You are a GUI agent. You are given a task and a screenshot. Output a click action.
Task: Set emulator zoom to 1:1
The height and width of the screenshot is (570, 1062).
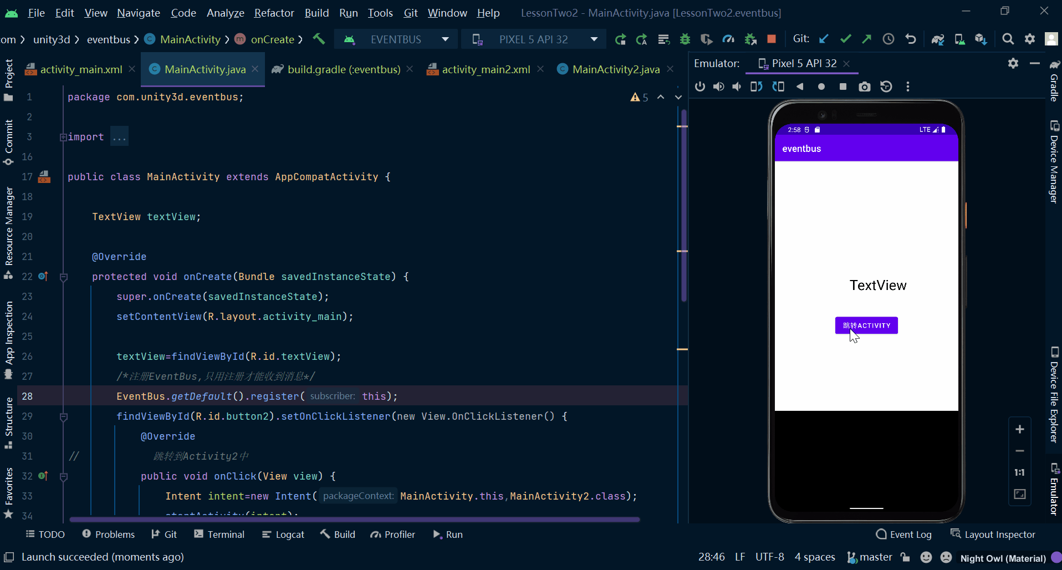pyautogui.click(x=1019, y=472)
